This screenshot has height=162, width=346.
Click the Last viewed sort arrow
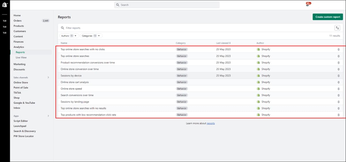230,43
